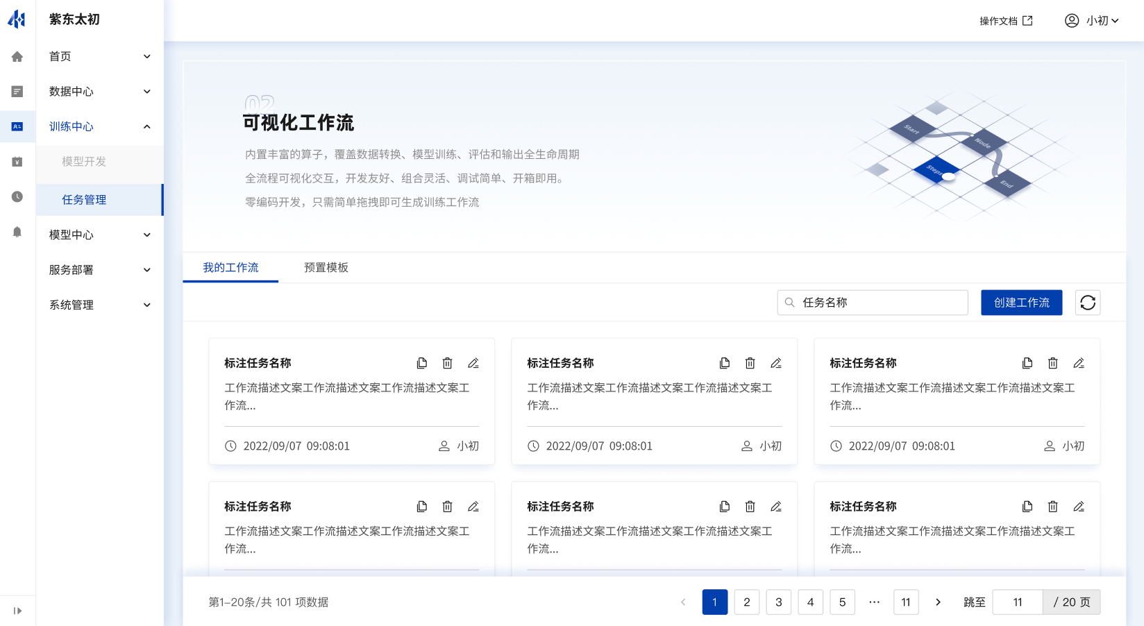The width and height of the screenshot is (1144, 626).
Task: Open the 数据中心 menu label
Action: [71, 92]
